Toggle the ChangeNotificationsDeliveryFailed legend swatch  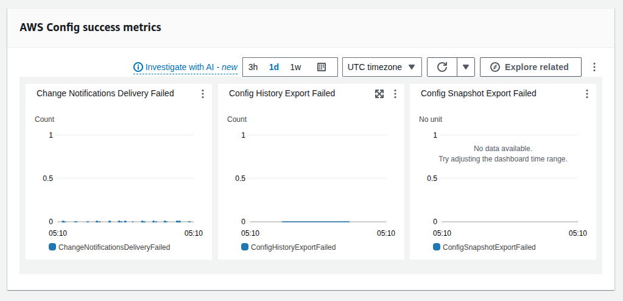(x=52, y=247)
